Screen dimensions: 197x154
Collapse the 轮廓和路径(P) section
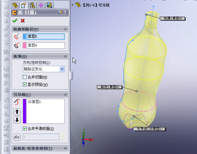click(x=65, y=29)
